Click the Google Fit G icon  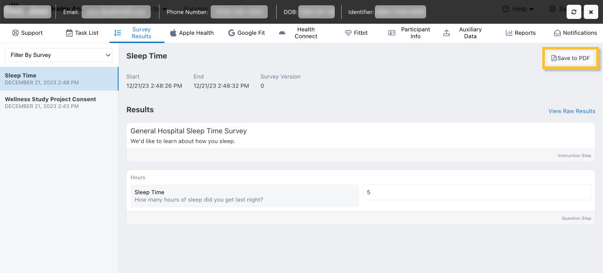click(x=231, y=33)
